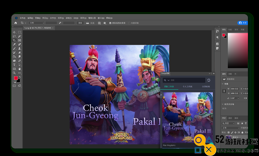Select the Frame tool

(x=19, y=40)
